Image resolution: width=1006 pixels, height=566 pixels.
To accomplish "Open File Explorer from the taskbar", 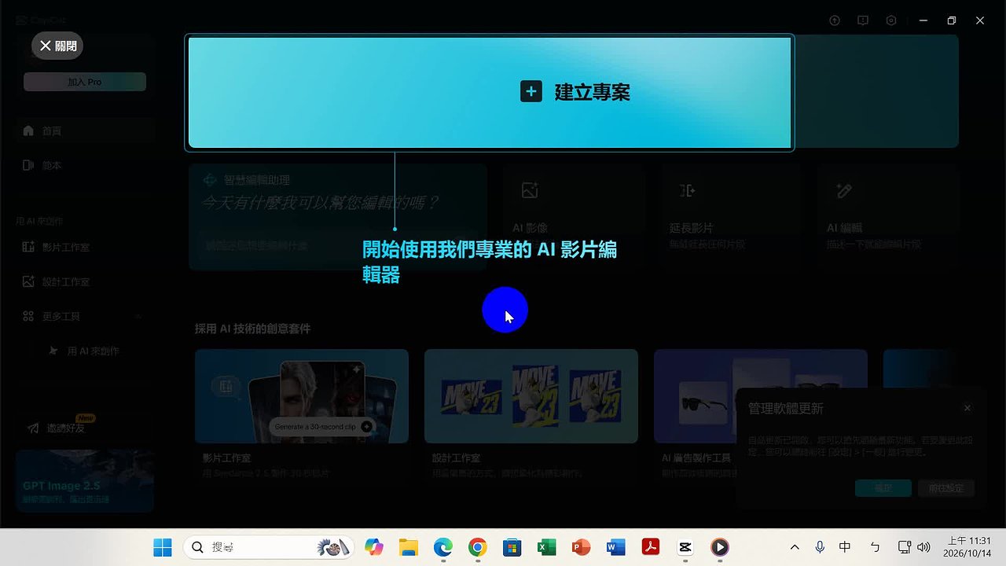I will pos(408,547).
